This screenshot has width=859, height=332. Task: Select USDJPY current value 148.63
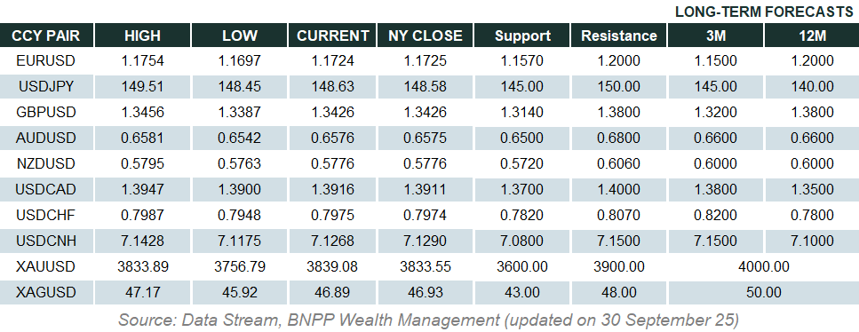coord(332,87)
